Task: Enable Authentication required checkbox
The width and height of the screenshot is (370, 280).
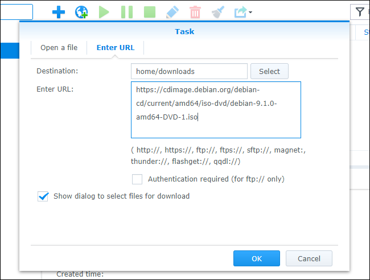Action: click(137, 179)
